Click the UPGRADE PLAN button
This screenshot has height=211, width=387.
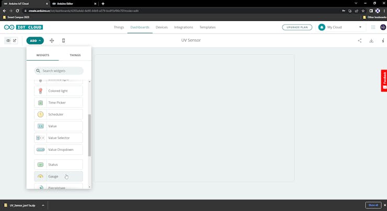point(297,27)
